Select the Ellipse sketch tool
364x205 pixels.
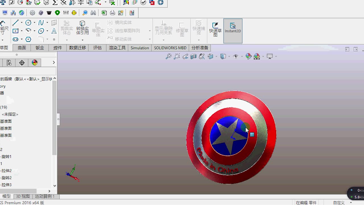click(x=41, y=31)
